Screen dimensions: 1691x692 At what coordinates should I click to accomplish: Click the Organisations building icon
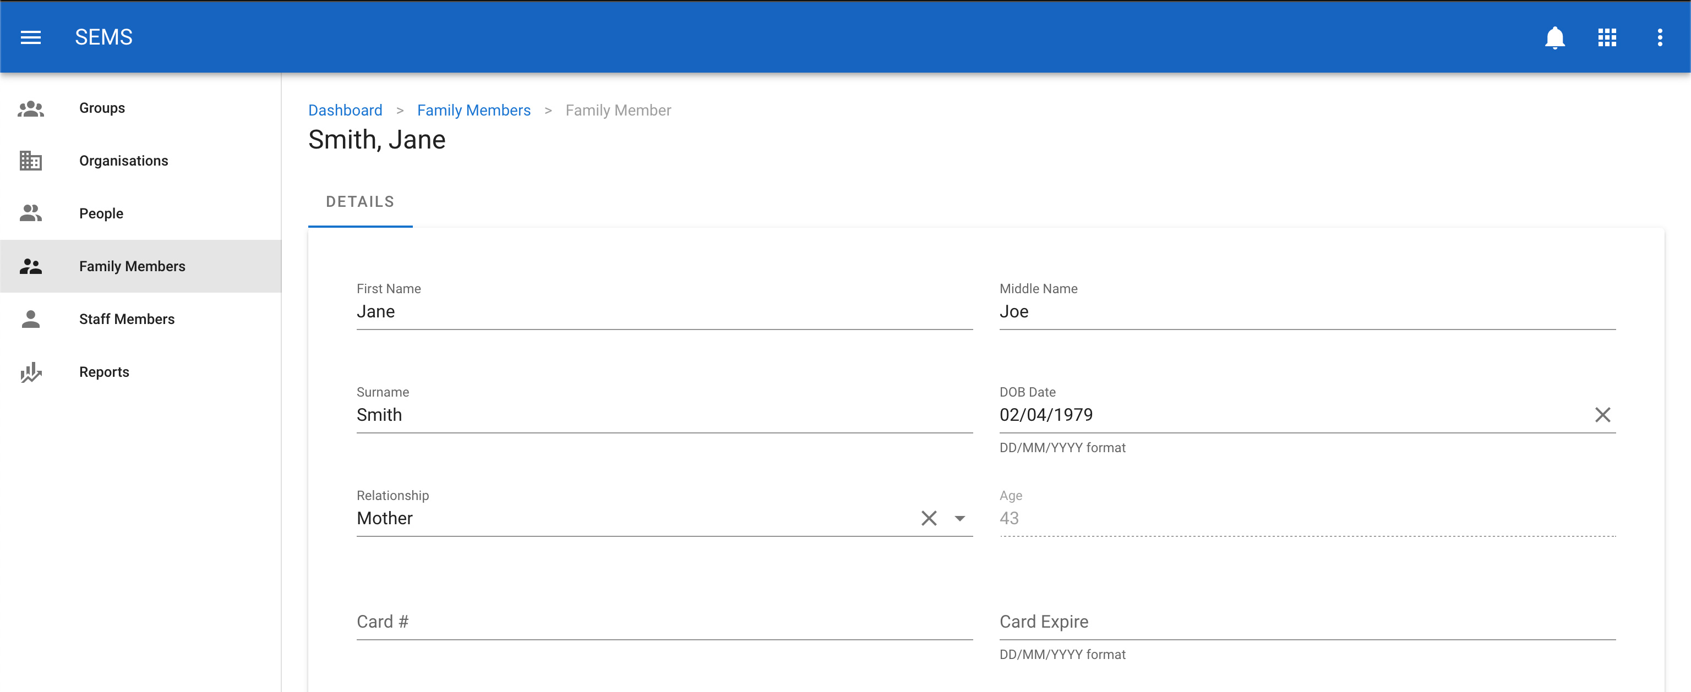point(31,161)
